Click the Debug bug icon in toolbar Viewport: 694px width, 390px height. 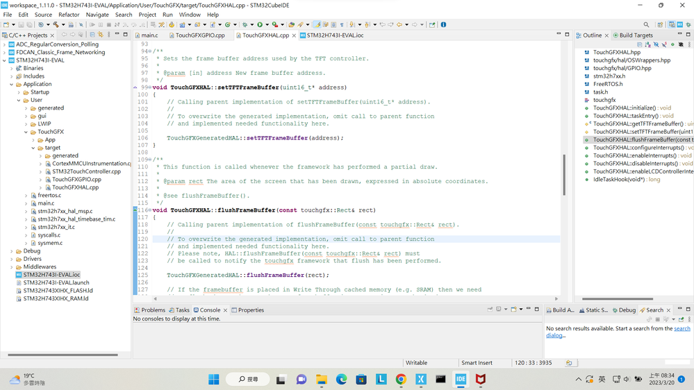(245, 25)
